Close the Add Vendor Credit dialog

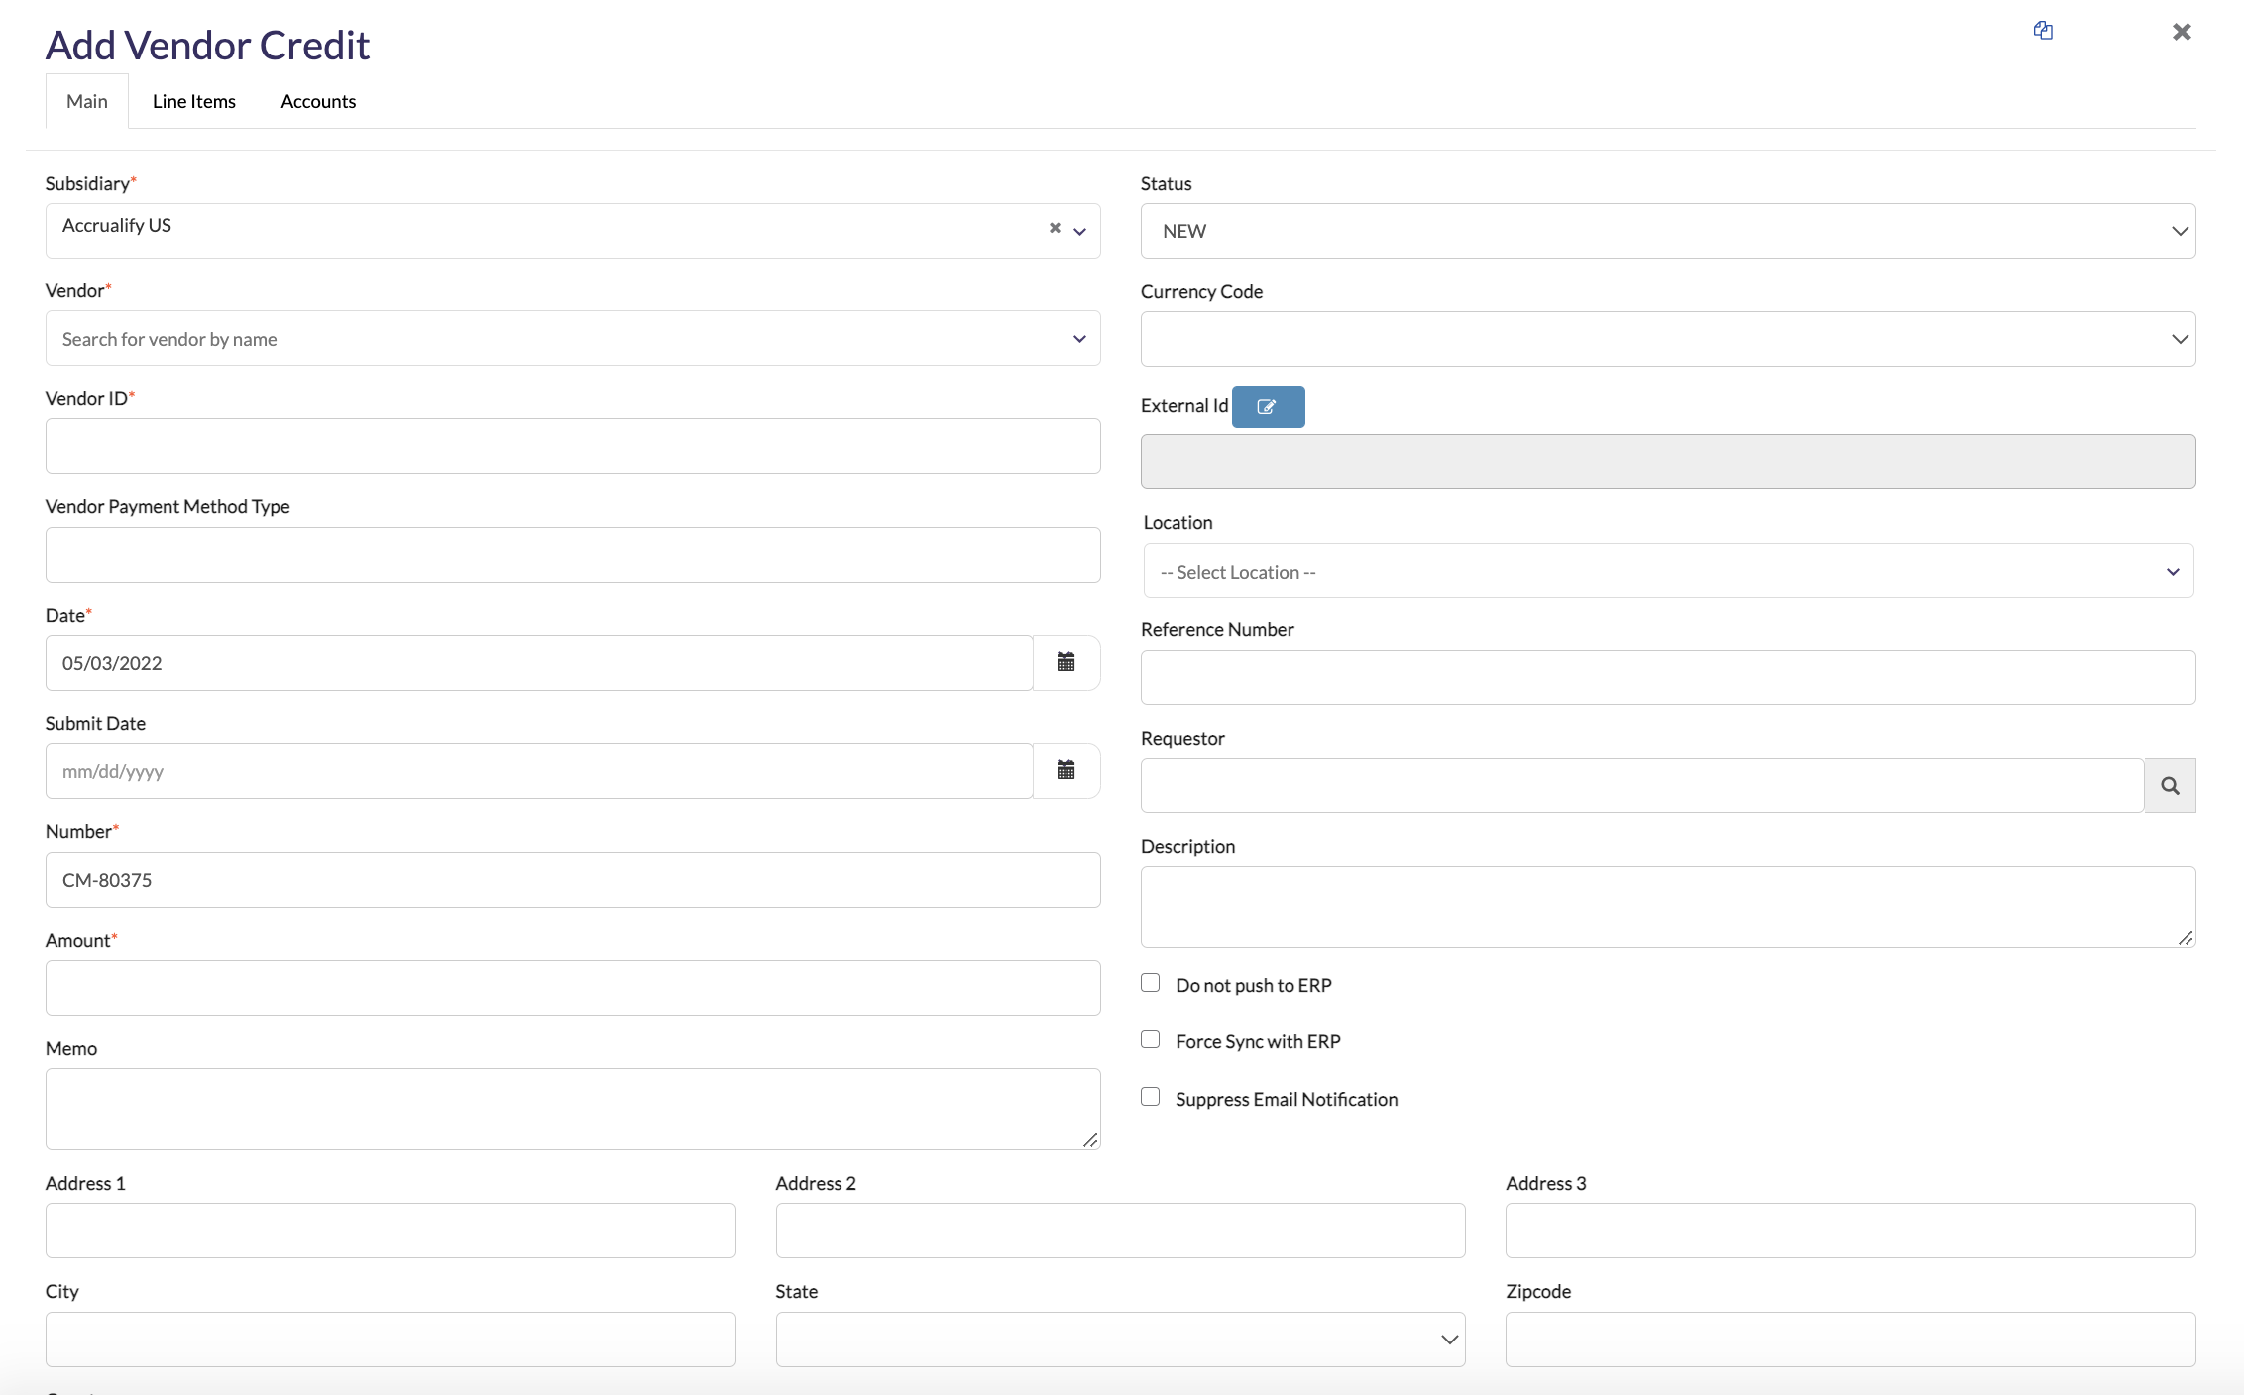click(x=2181, y=32)
